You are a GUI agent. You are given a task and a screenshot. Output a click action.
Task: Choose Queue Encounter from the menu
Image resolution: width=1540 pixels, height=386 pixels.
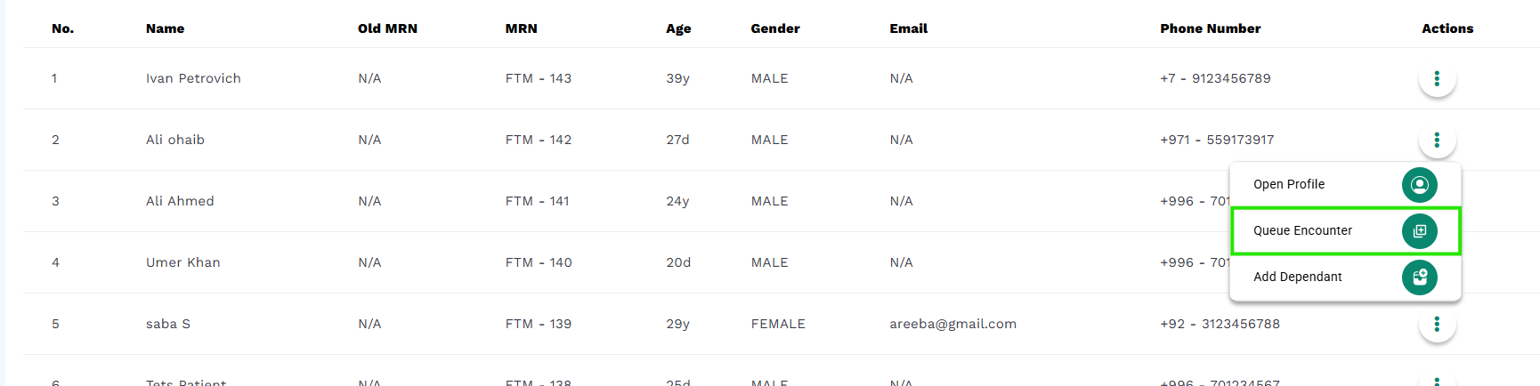[x=1345, y=231]
